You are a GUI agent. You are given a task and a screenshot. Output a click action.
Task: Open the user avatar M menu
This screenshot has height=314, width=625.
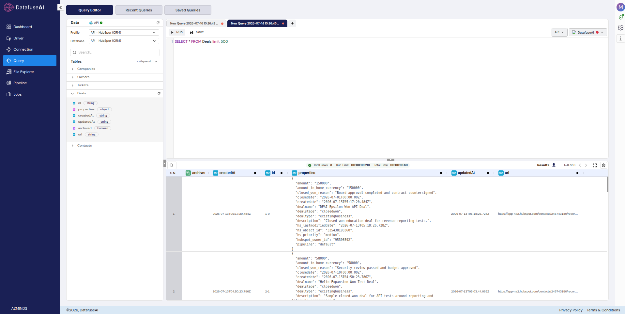pos(620,7)
